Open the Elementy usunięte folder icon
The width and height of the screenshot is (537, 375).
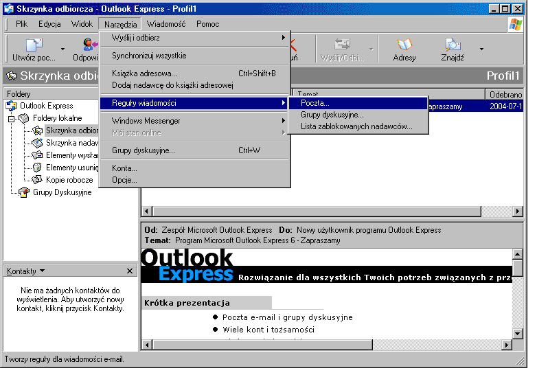pyautogui.click(x=37, y=168)
